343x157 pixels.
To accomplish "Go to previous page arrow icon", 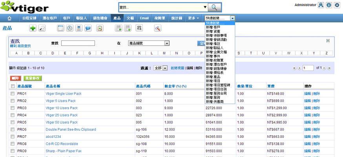I will click(299, 68).
